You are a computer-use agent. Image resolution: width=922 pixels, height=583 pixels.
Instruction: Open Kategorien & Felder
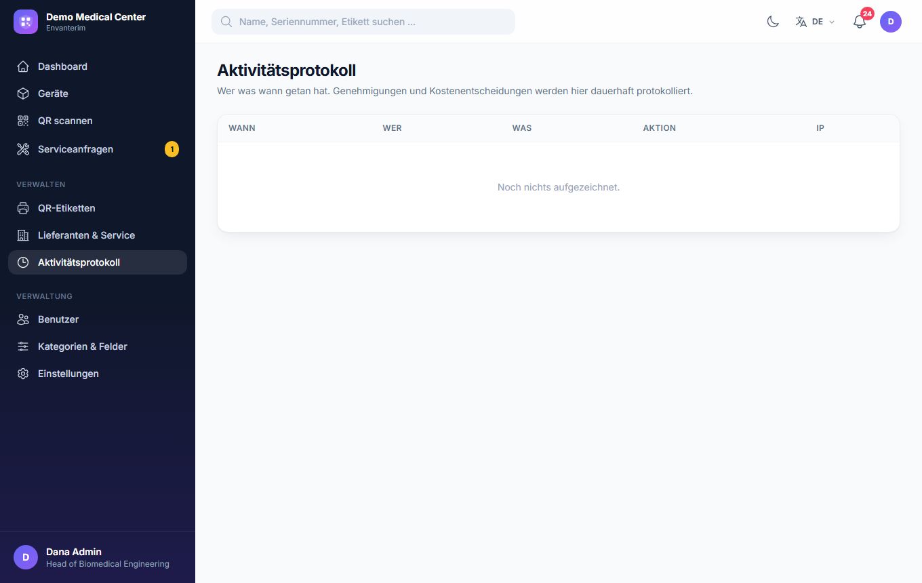(x=98, y=346)
